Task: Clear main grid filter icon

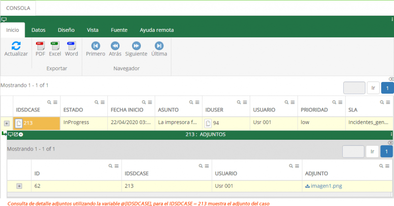Action: (391, 79)
